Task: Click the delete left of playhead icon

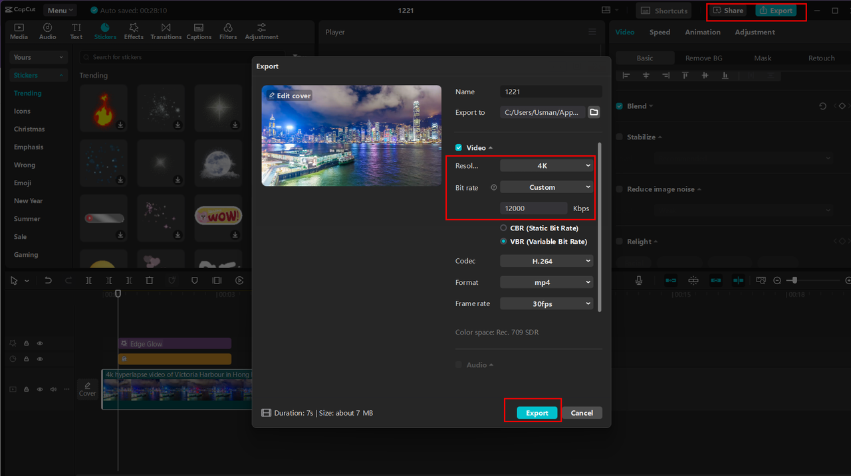Action: pos(109,281)
